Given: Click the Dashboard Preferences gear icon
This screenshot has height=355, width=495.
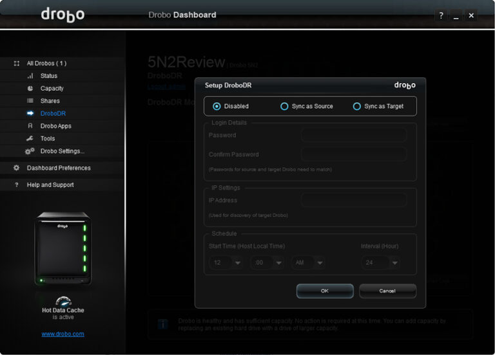Looking at the screenshot, I should pyautogui.click(x=16, y=168).
